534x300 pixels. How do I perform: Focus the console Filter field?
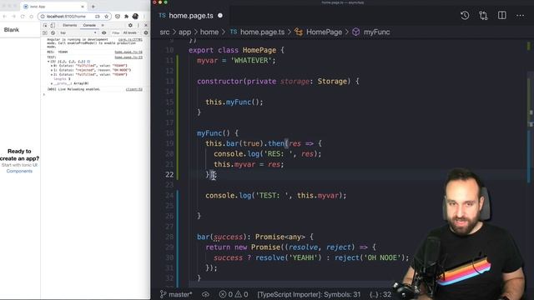[115, 32]
